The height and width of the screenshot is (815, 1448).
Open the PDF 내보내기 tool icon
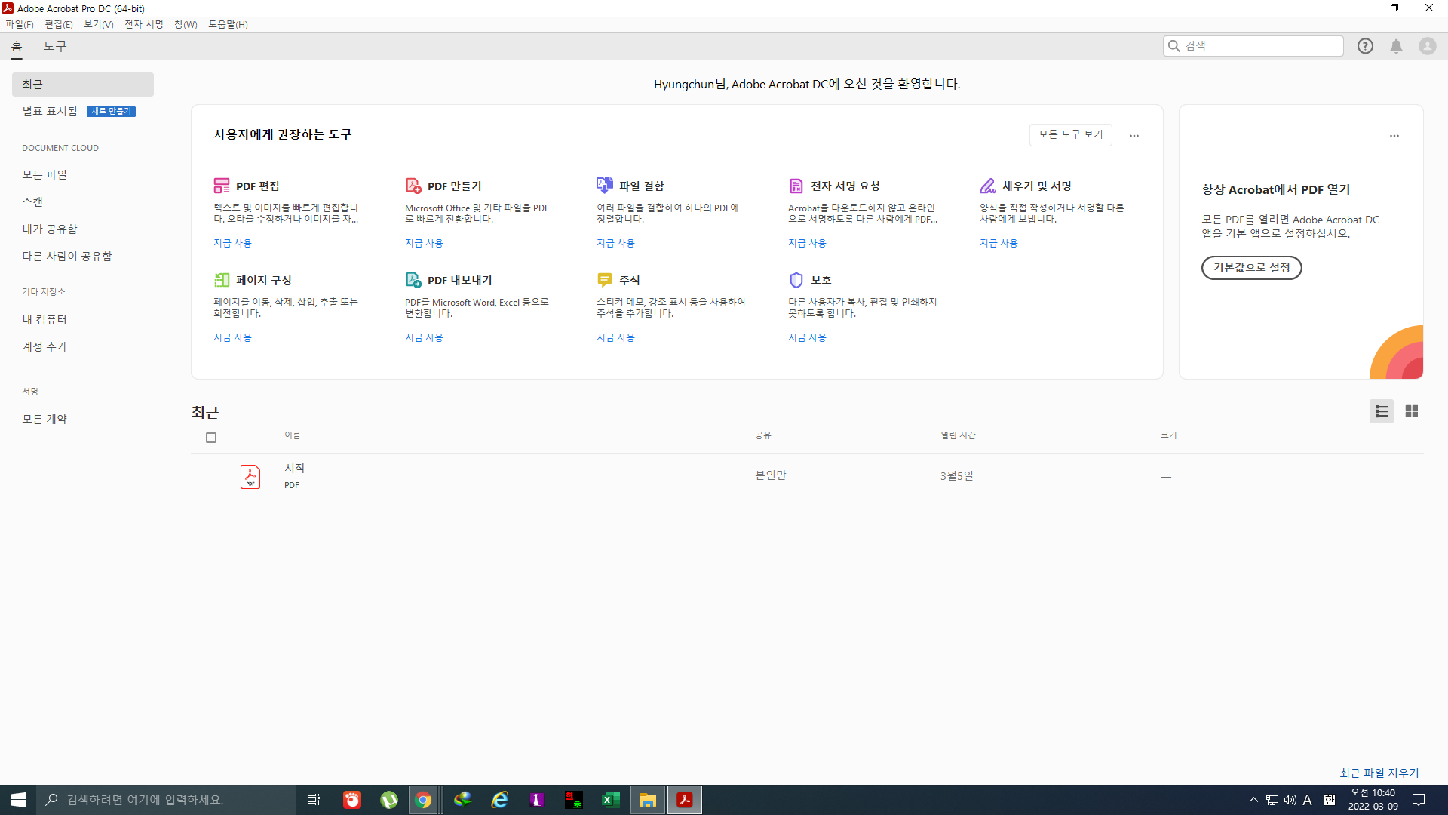click(413, 280)
